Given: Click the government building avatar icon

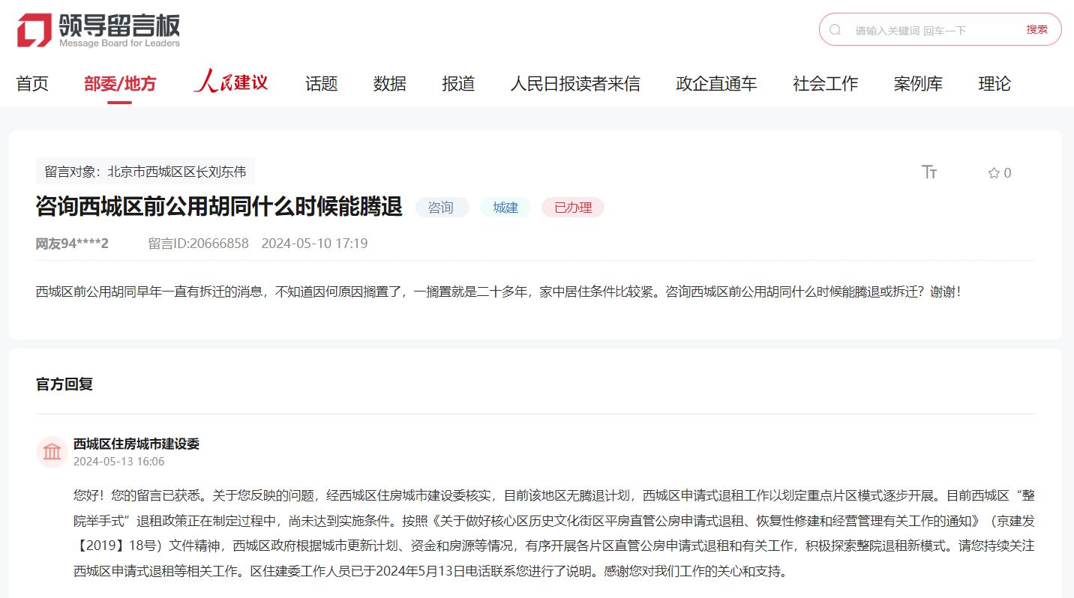Looking at the screenshot, I should [x=52, y=452].
